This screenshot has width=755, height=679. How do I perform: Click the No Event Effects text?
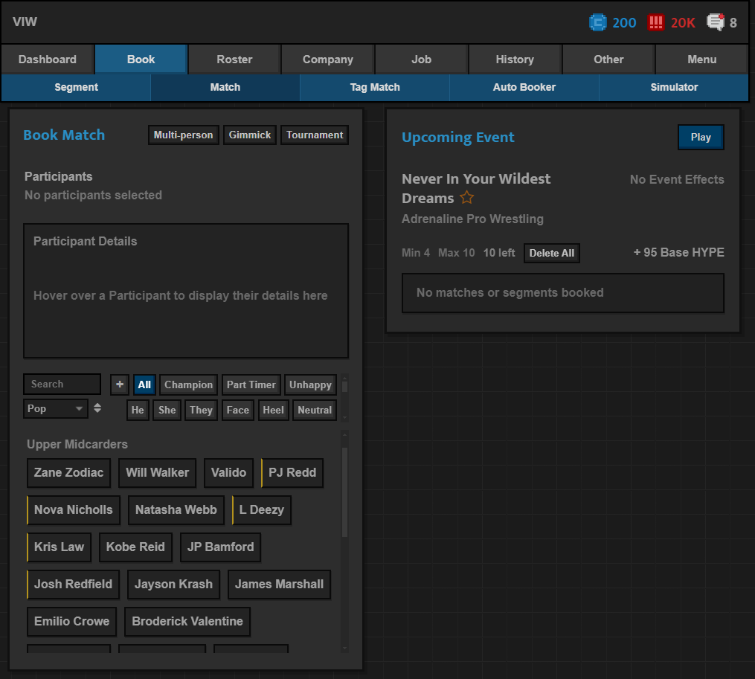[677, 180]
